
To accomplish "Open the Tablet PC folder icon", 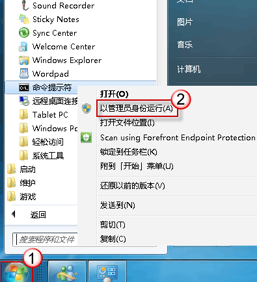I will tap(23, 114).
